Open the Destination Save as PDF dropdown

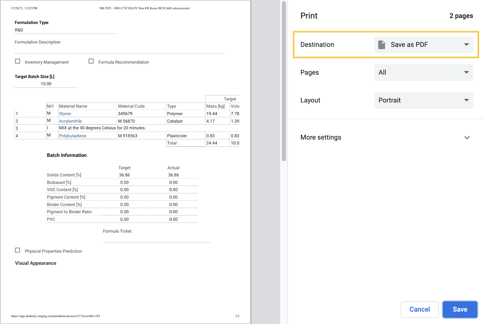423,45
